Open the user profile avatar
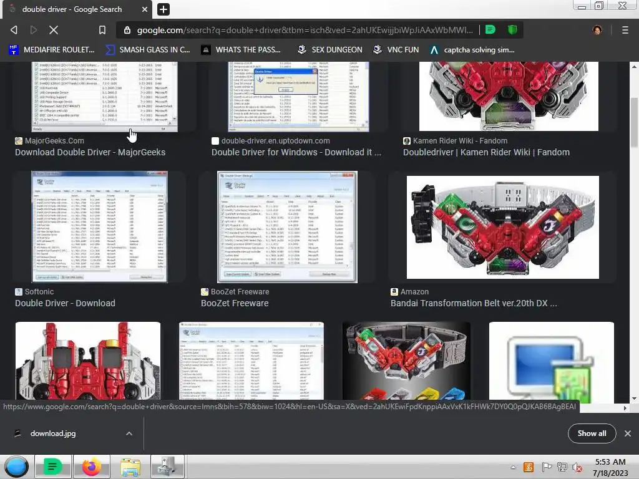 coord(597,30)
